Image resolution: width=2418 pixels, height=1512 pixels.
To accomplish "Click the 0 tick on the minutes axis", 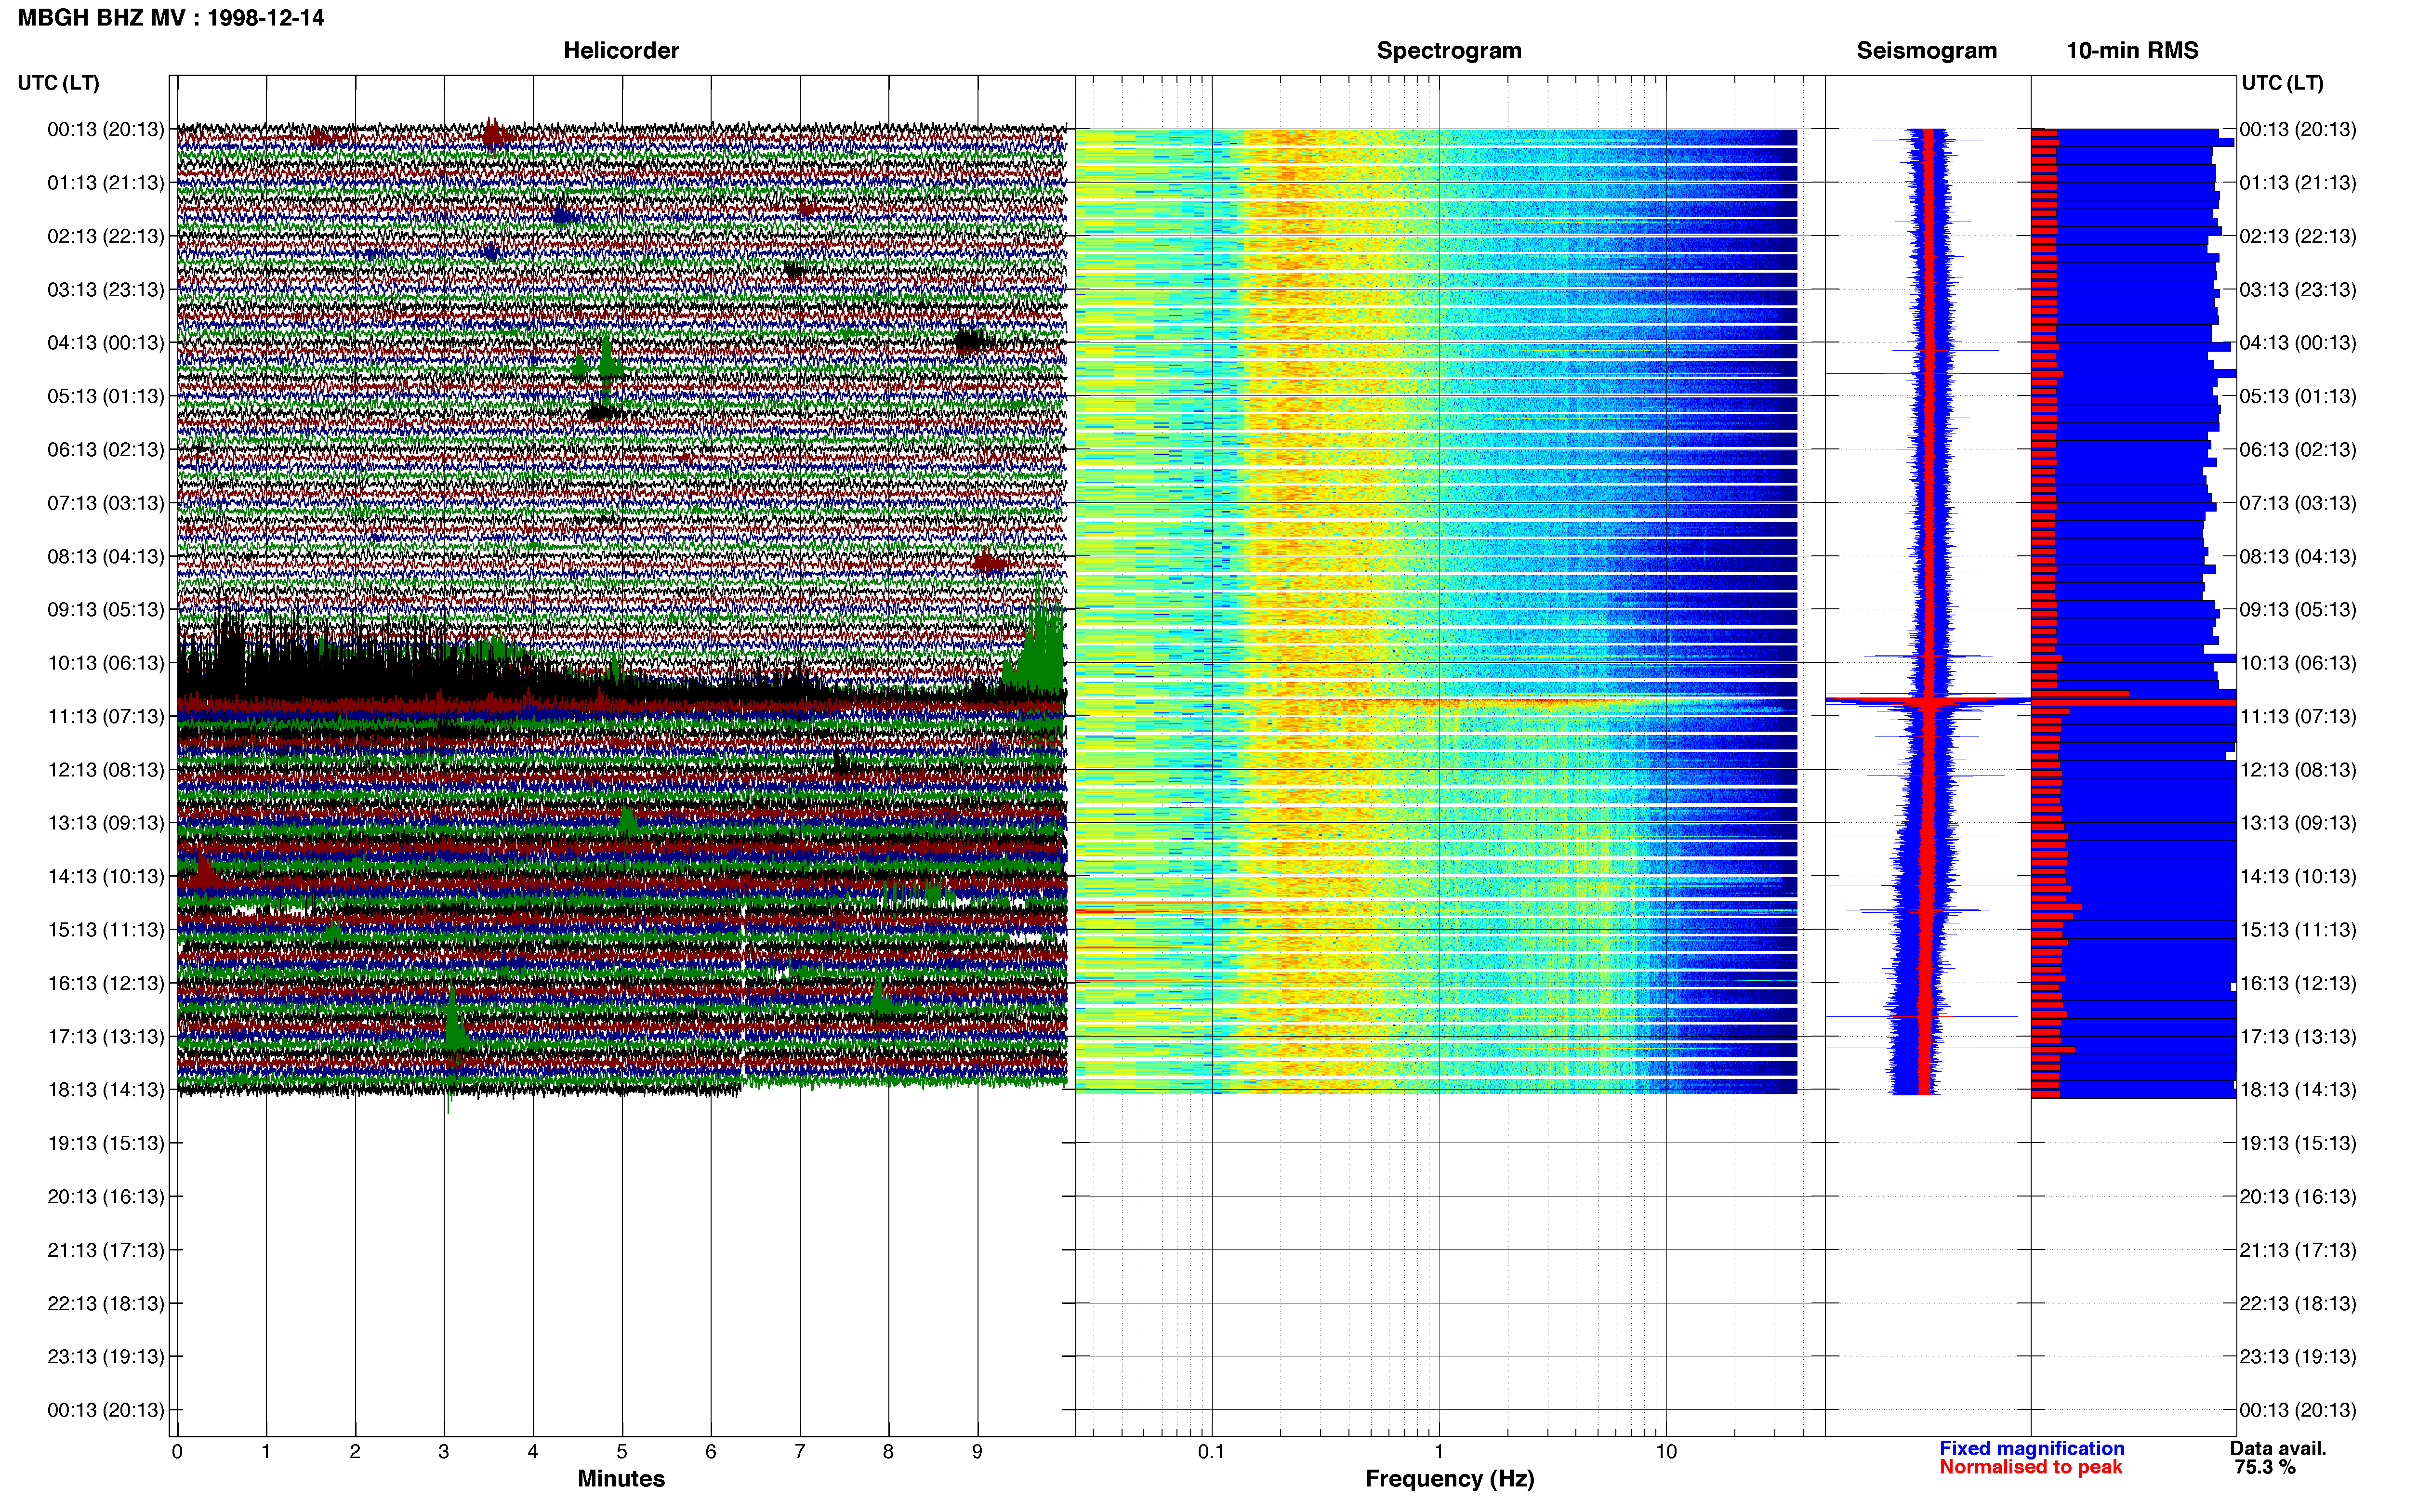I will click(x=177, y=1451).
